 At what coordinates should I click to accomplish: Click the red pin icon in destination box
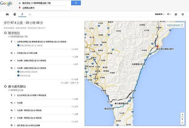pos(20,8)
